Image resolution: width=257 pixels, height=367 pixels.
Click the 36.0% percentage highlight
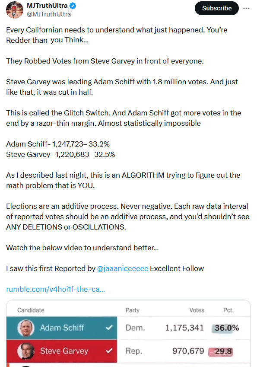tap(225, 328)
